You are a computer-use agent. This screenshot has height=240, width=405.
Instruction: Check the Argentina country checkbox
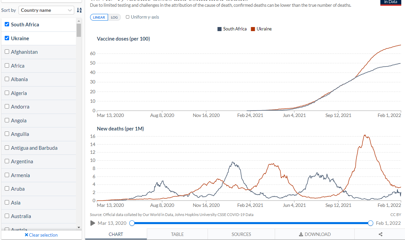[x=7, y=161]
